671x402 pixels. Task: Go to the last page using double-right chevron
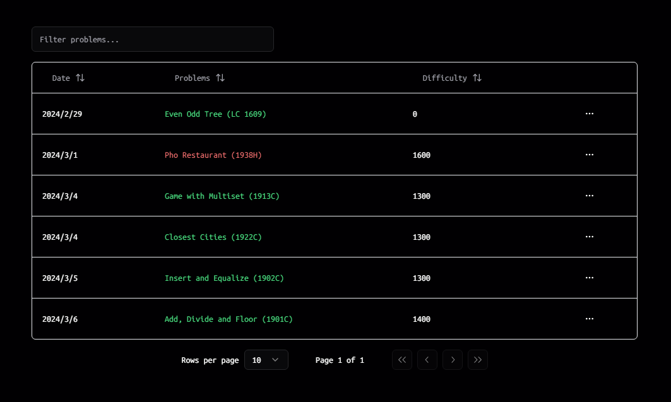pyautogui.click(x=477, y=360)
